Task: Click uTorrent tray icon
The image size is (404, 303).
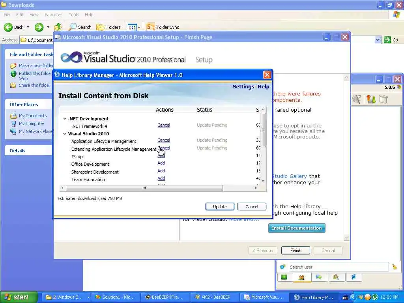Action: tap(375, 297)
